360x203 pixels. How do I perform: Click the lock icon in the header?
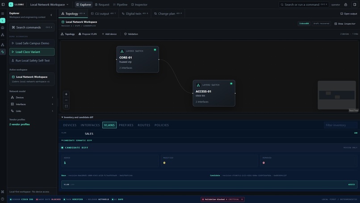[346, 4]
